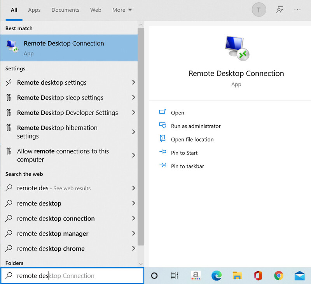Open the Mail app from taskbar
This screenshot has width=311, height=284.
click(299, 276)
